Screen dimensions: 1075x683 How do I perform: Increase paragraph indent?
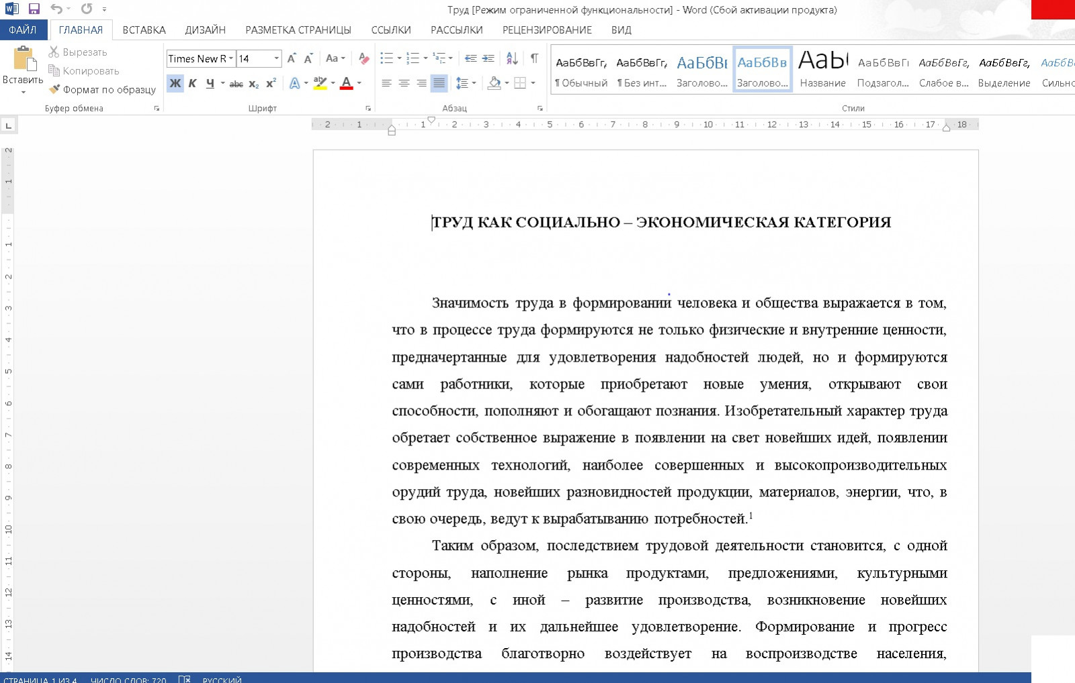(488, 58)
